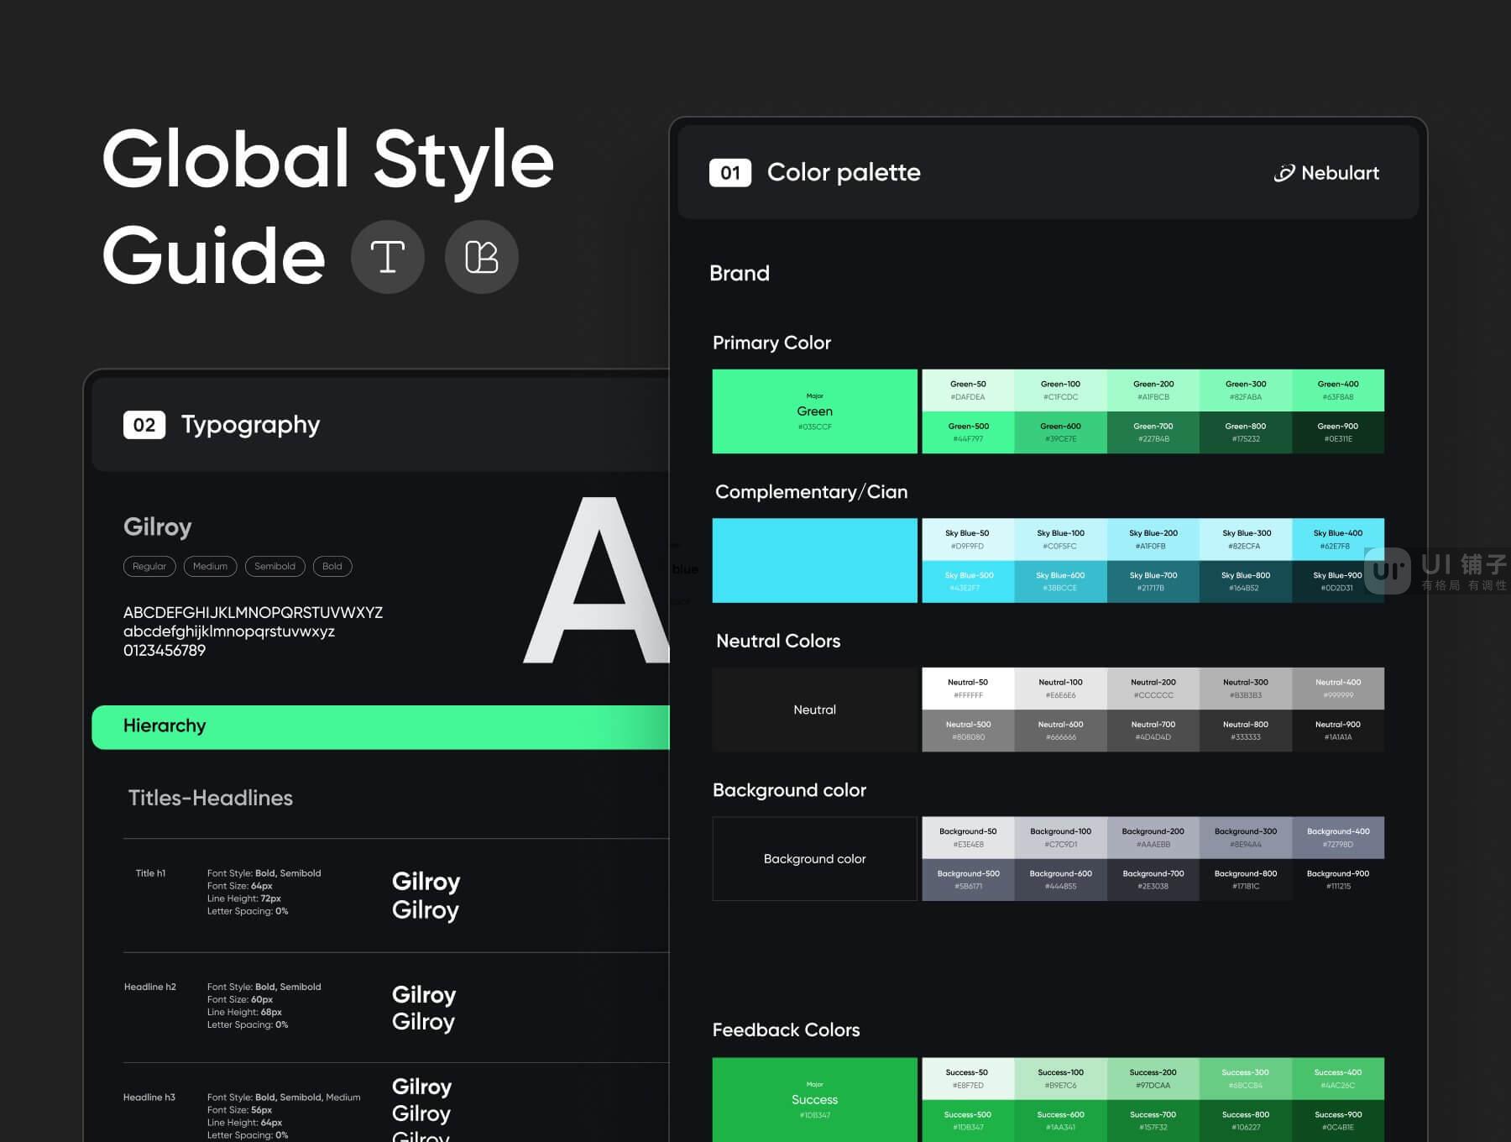Viewport: 1511px width, 1142px height.
Task: Pick the Neutral-500 swatch
Action: (969, 731)
